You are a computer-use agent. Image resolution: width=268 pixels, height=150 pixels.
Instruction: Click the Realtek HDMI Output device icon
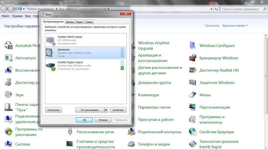tap(51, 40)
